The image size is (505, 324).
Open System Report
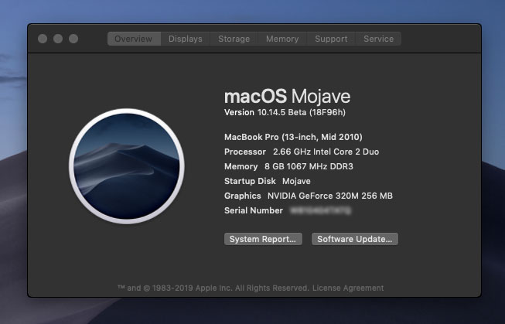(263, 239)
